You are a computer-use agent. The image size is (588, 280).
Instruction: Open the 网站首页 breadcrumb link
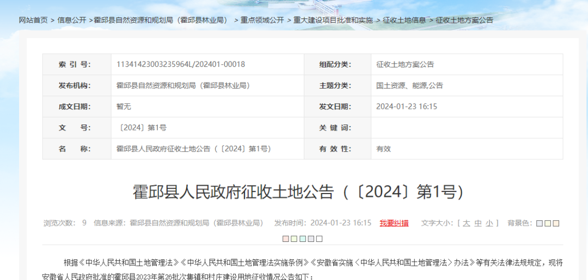(33, 20)
